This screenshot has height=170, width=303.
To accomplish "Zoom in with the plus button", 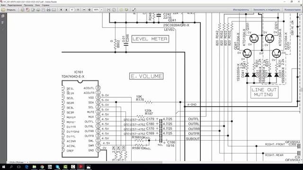I will (x=89, y=9).
